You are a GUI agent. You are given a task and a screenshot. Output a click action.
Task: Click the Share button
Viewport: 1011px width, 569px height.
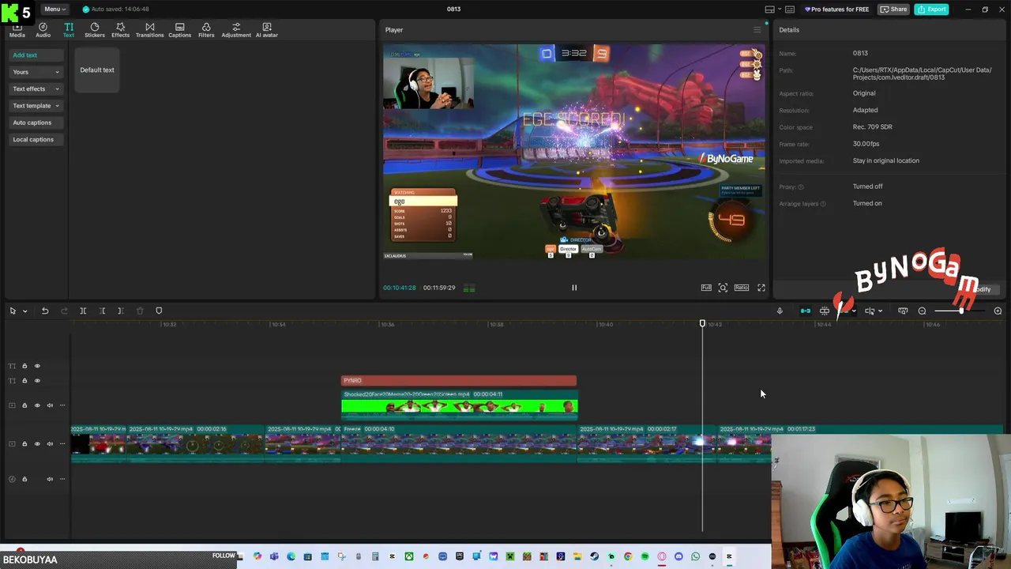coord(894,9)
